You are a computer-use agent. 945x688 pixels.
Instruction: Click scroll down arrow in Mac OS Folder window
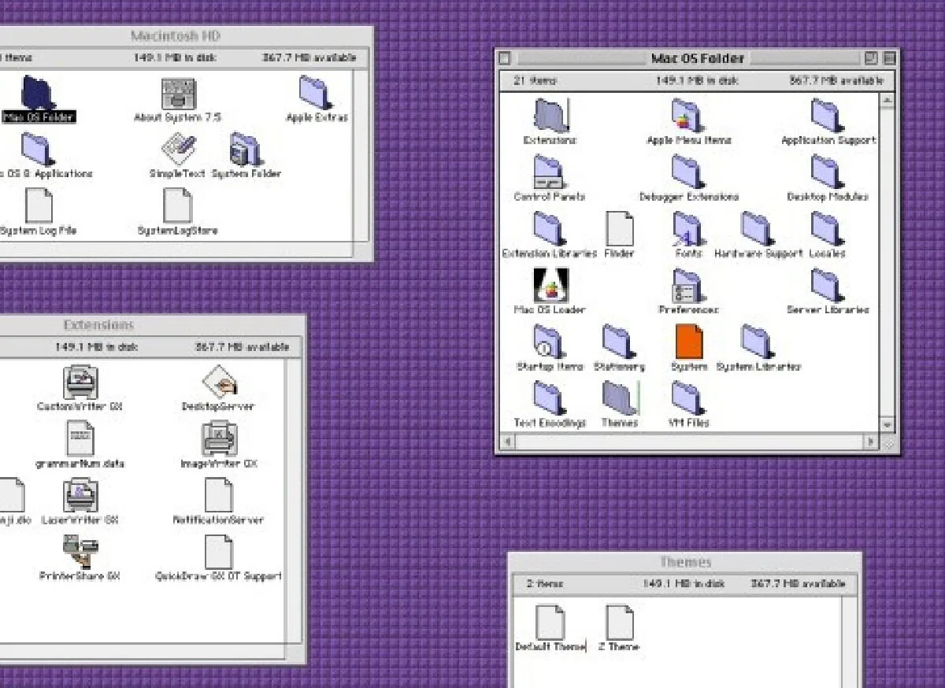[x=888, y=425]
